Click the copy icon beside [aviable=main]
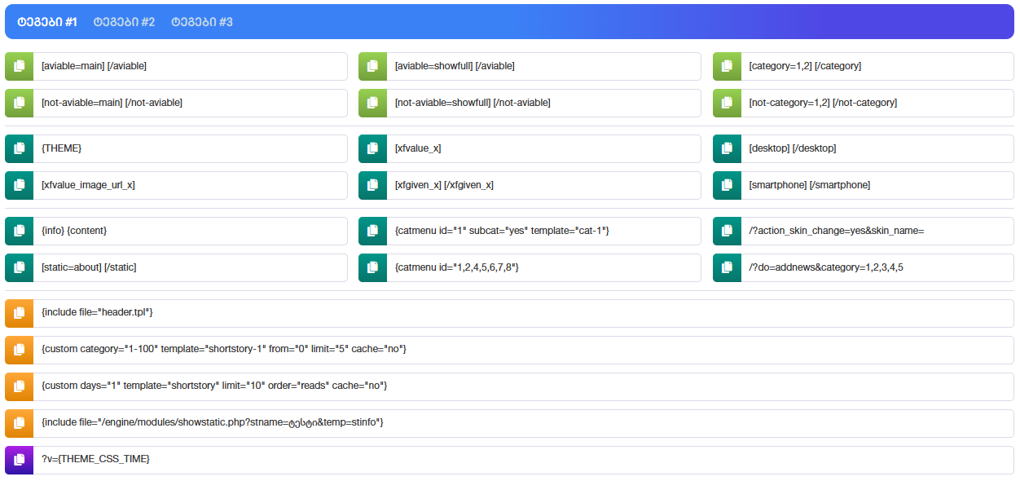1020x481 pixels. coord(20,66)
